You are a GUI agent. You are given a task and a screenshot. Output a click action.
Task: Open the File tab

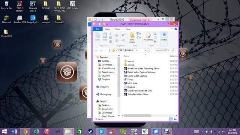[x=97, y=29]
